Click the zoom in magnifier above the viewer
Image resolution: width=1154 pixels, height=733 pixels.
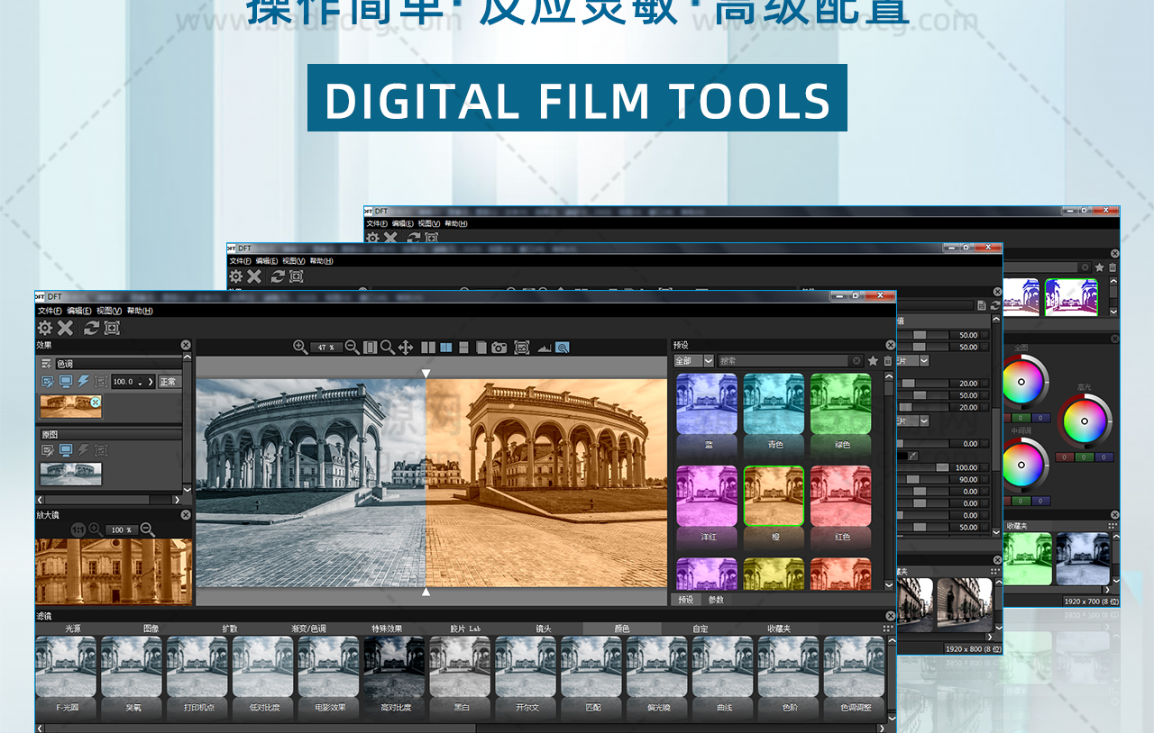(x=300, y=348)
